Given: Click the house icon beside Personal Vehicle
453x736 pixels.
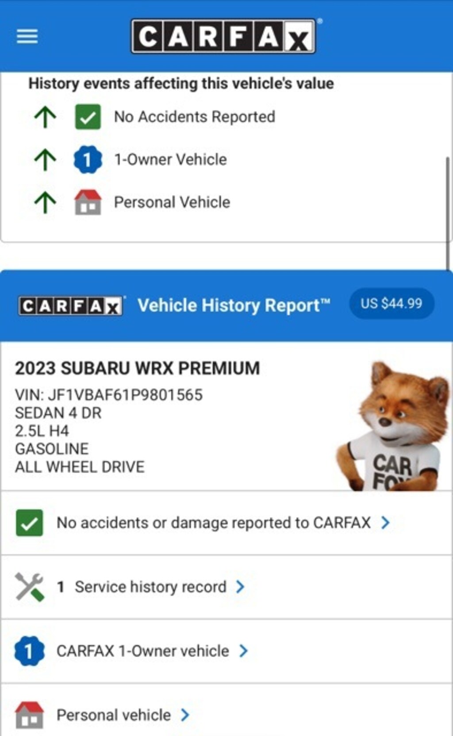Looking at the screenshot, I should (x=88, y=202).
